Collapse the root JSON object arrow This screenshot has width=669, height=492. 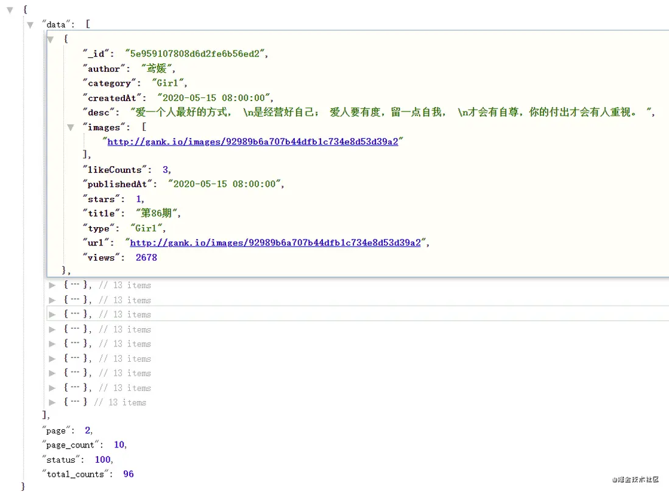pos(10,10)
